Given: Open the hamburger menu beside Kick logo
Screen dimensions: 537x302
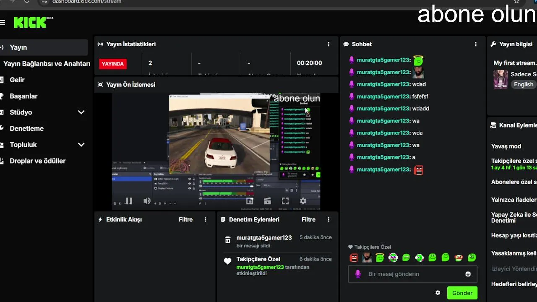Looking at the screenshot, I should (x=3, y=23).
